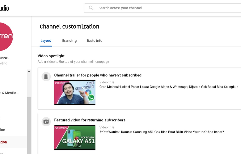Click 'Add a video to the top' description
The height and width of the screenshot is (154, 241).
click(x=73, y=62)
